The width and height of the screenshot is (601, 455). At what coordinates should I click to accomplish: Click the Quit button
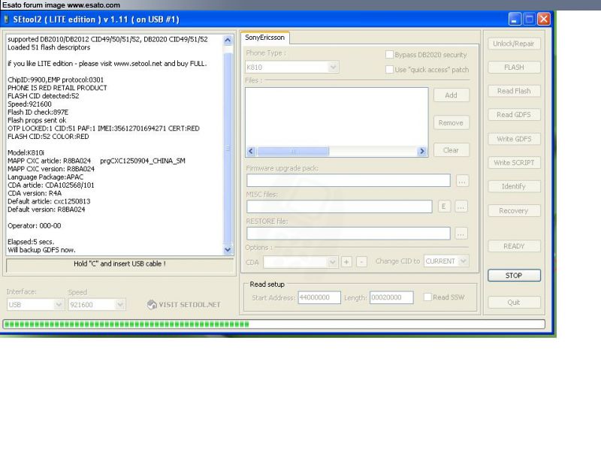coord(514,302)
